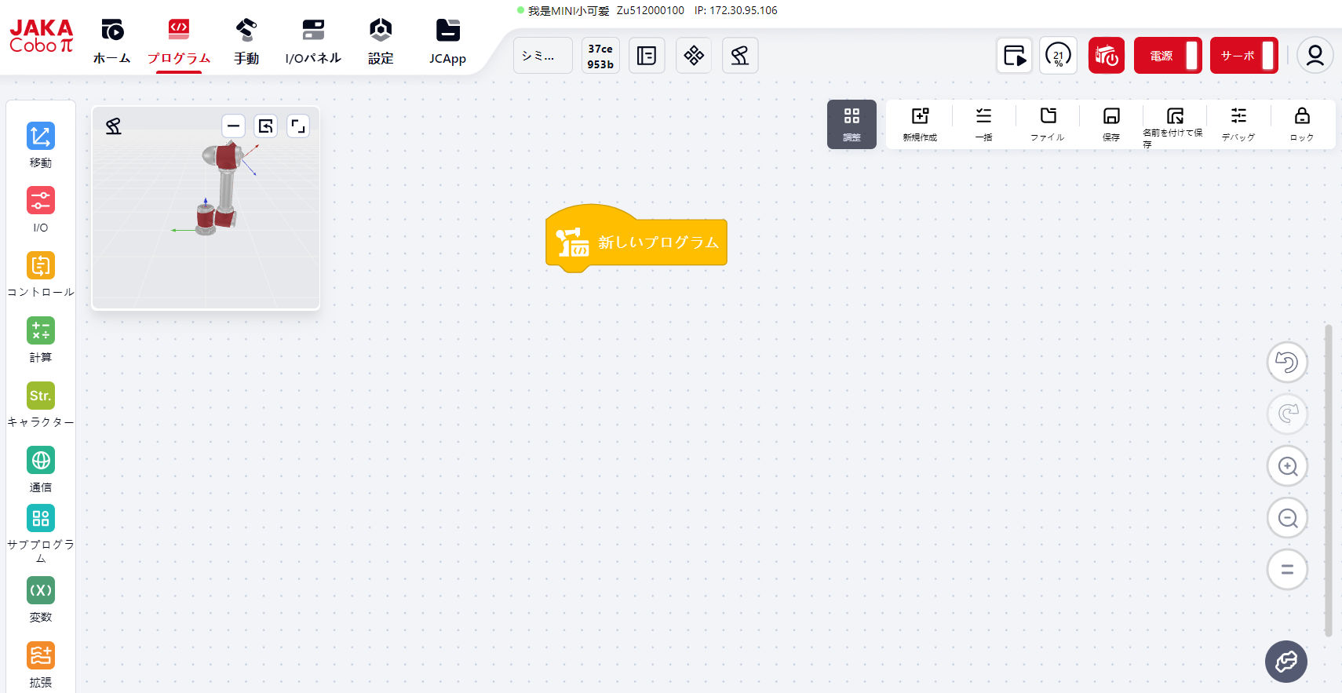The image size is (1342, 693).
Task: Click 新規作成 to create new program
Action: pyautogui.click(x=920, y=123)
